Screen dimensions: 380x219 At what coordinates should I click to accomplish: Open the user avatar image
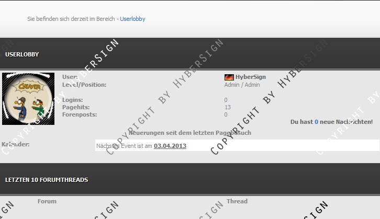click(28, 99)
